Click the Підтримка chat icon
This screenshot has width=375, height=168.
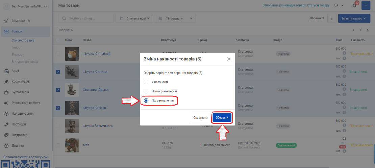pos(7,135)
